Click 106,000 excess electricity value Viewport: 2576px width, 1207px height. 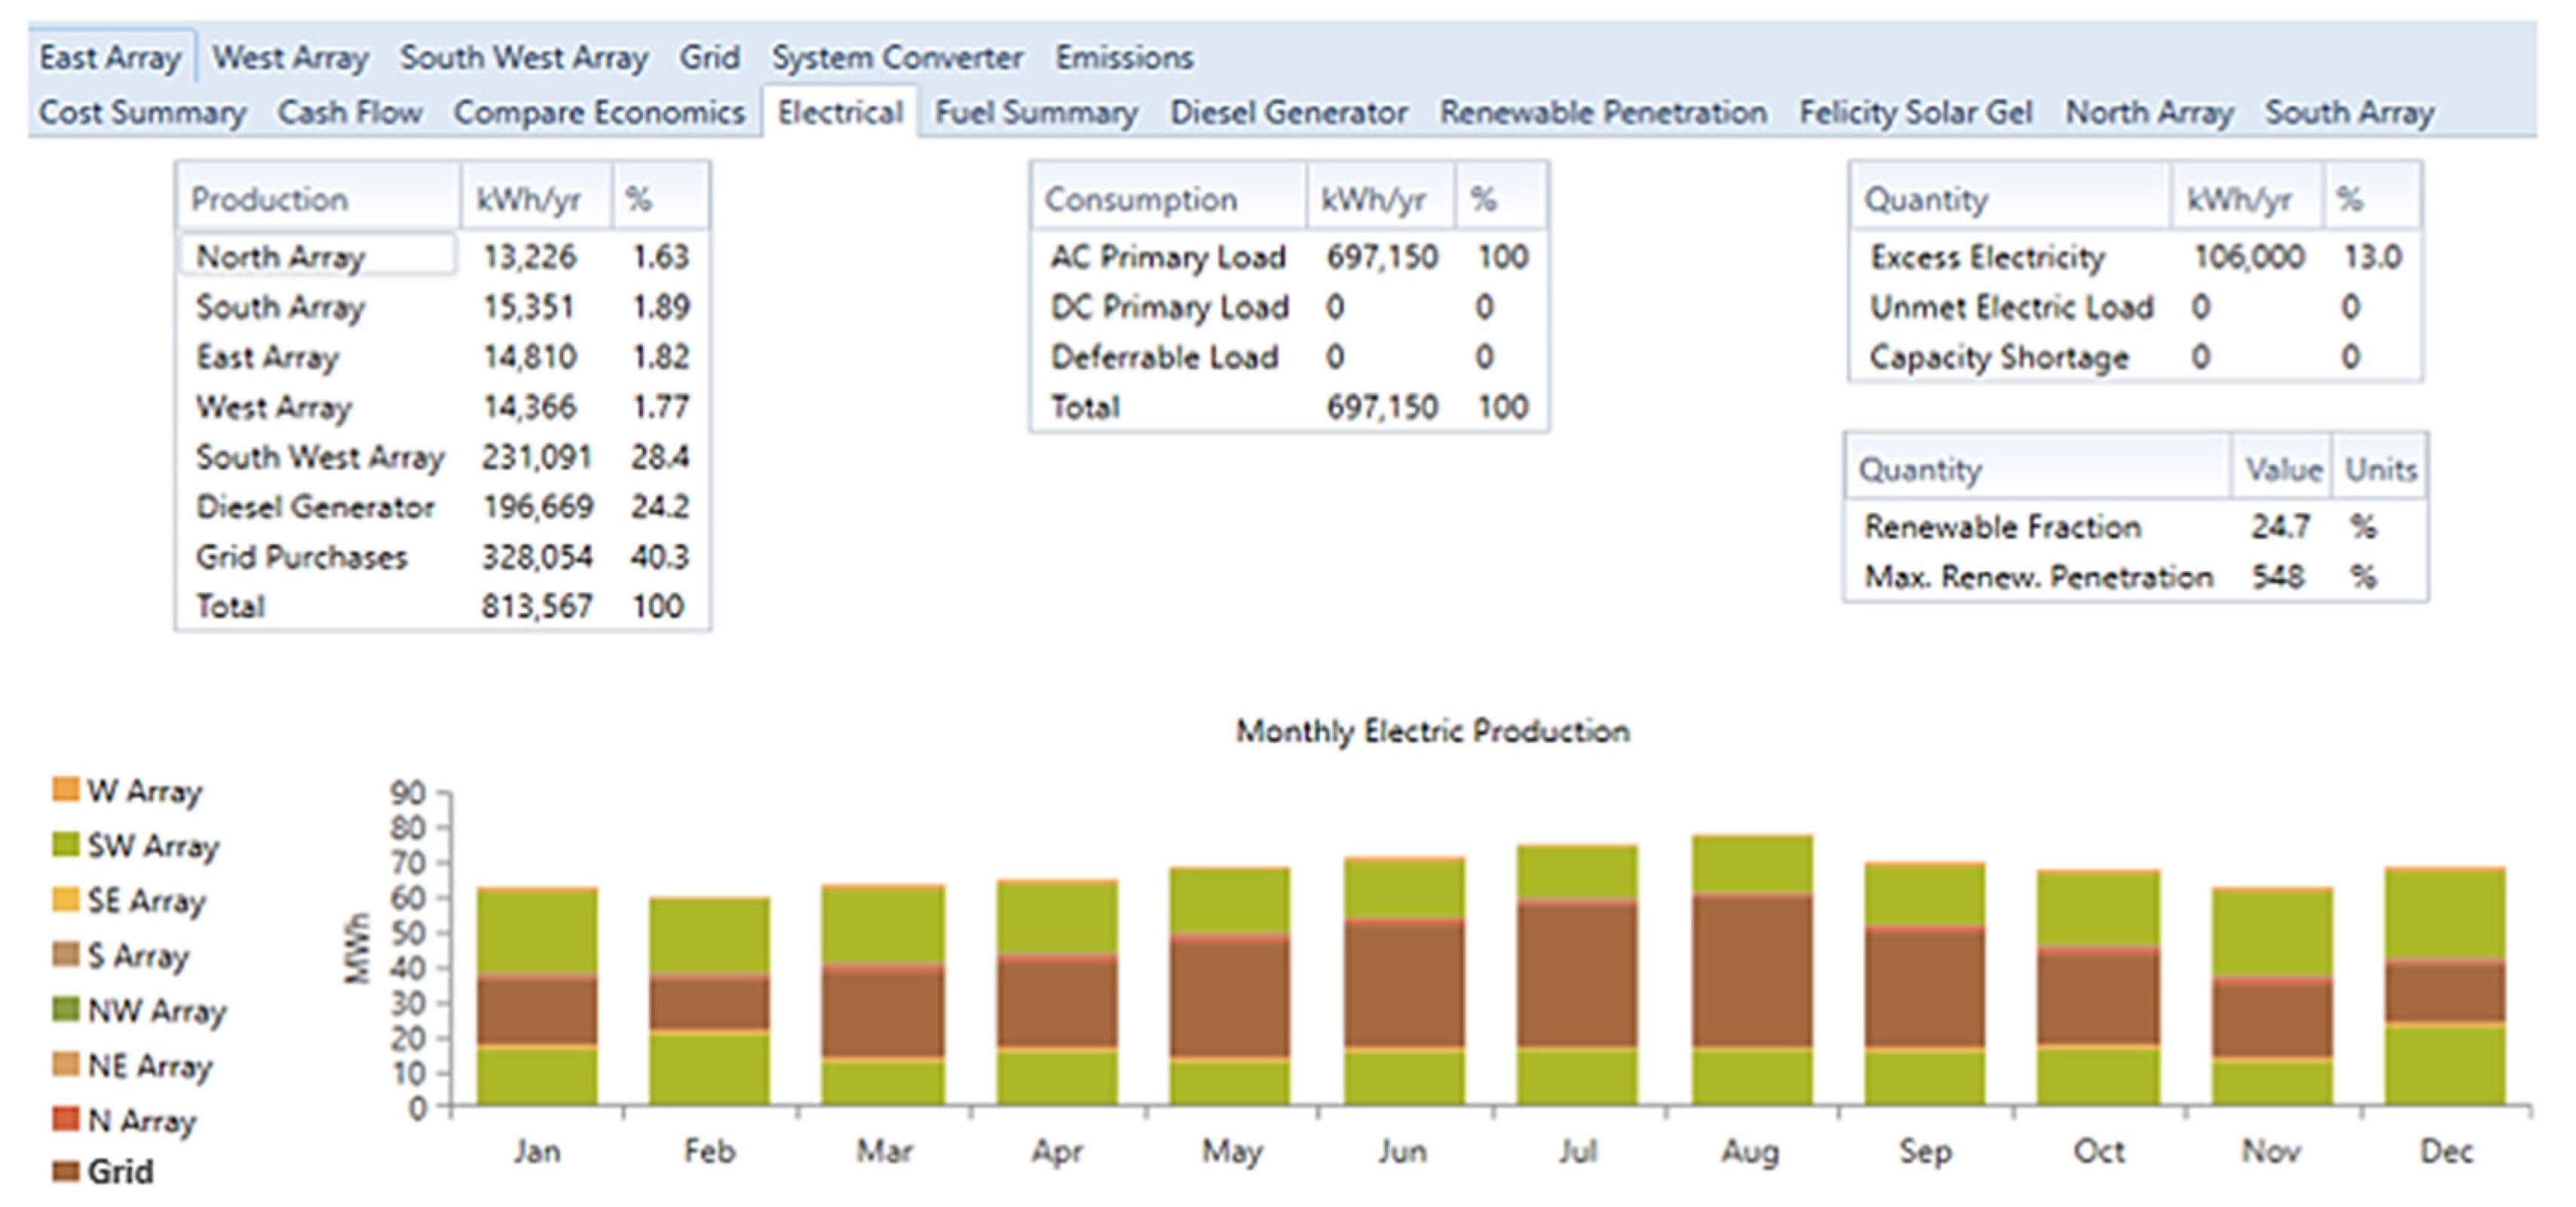[x=2248, y=257]
